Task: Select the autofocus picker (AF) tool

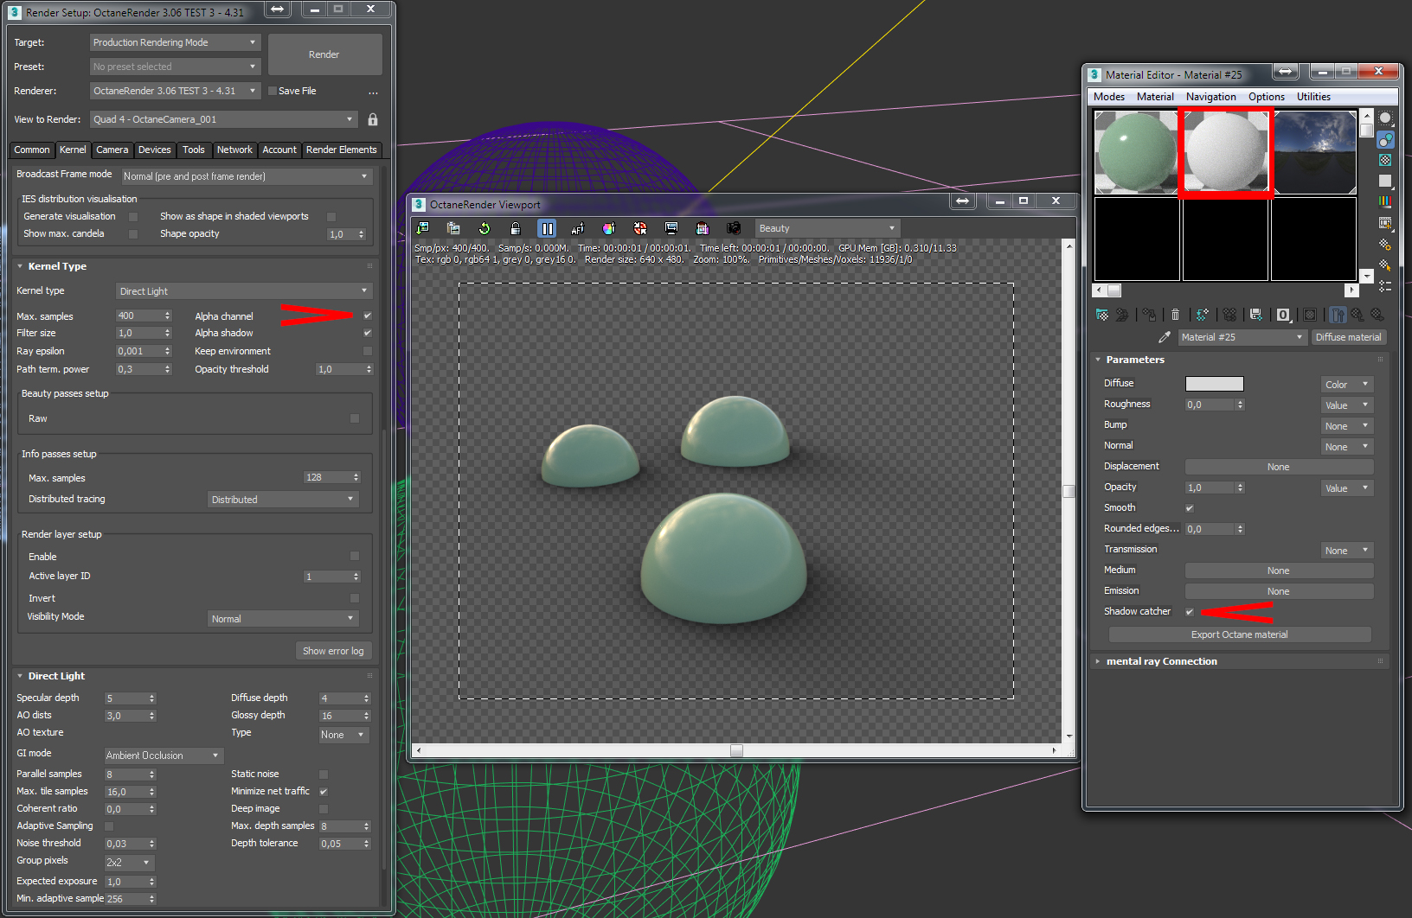Action: point(578,228)
